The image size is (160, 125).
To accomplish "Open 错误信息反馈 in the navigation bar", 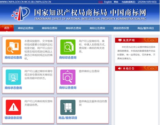I will pyautogui.click(x=121, y=28).
